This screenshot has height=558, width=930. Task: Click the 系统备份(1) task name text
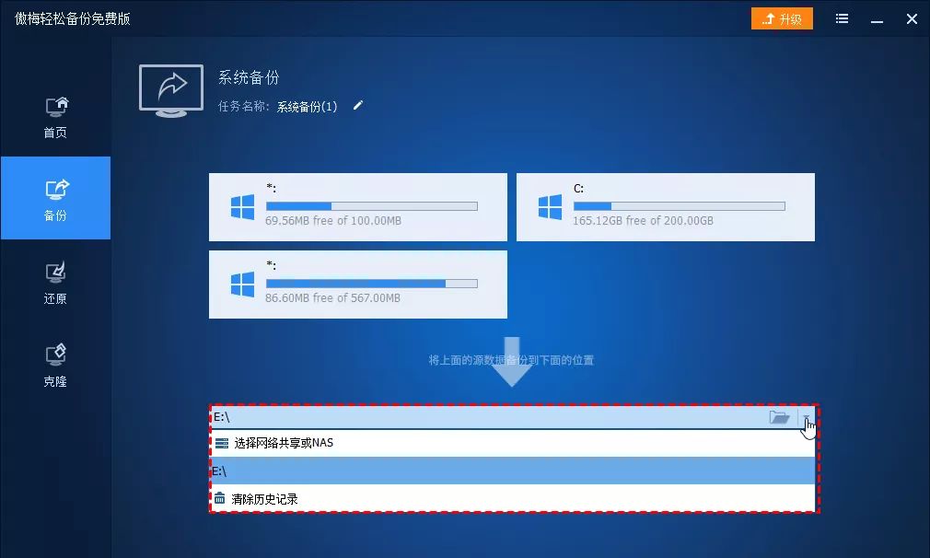coord(305,106)
